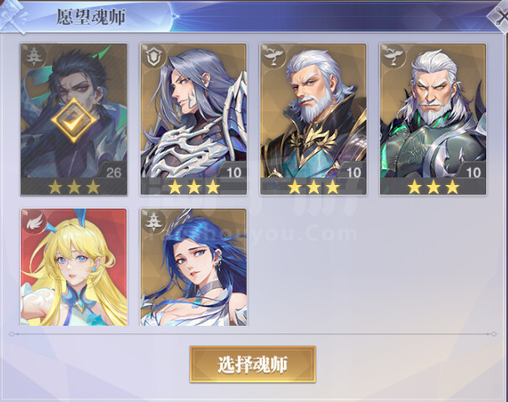Click the 愿望魂师 title header
The height and width of the screenshot is (402, 508).
tap(91, 17)
